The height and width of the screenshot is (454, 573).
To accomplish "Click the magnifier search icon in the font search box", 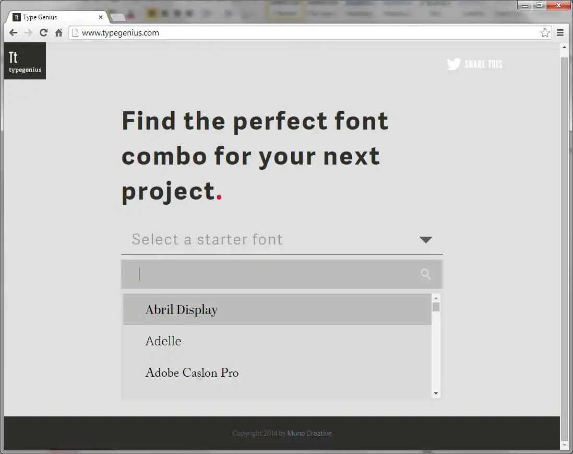I will tap(426, 274).
